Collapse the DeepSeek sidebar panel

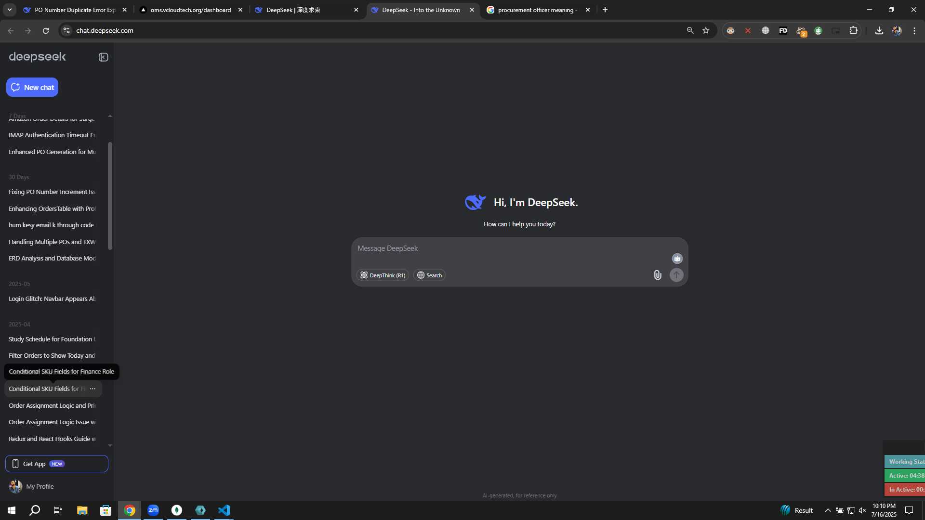(103, 57)
